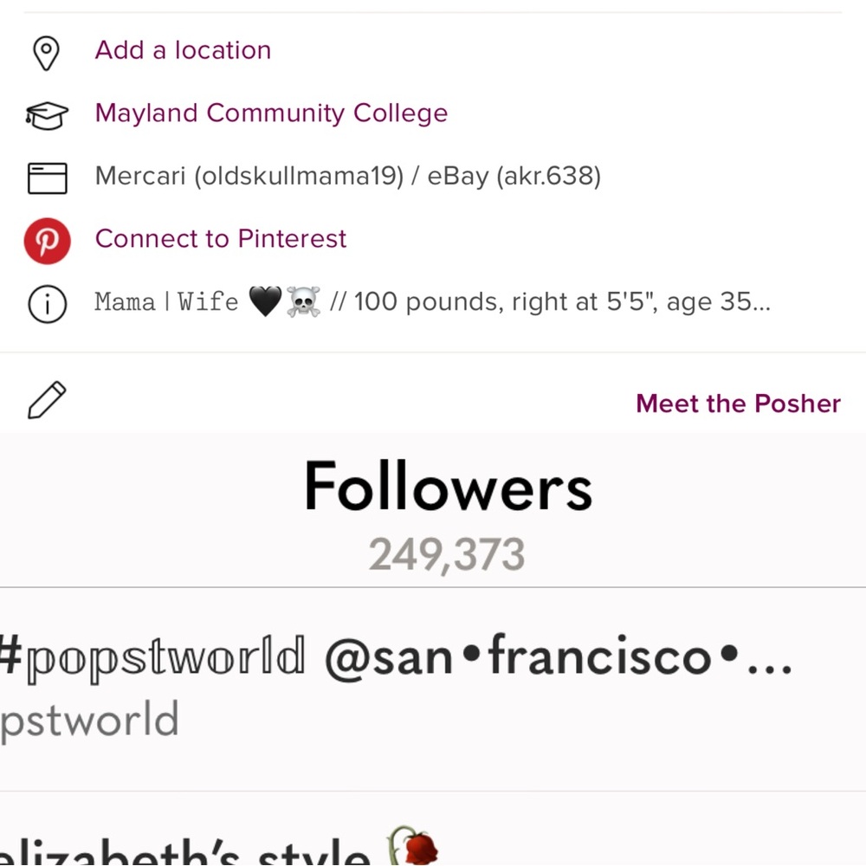Tap the Mercari and eBay accounts text
This screenshot has width=866, height=866.
(x=347, y=177)
